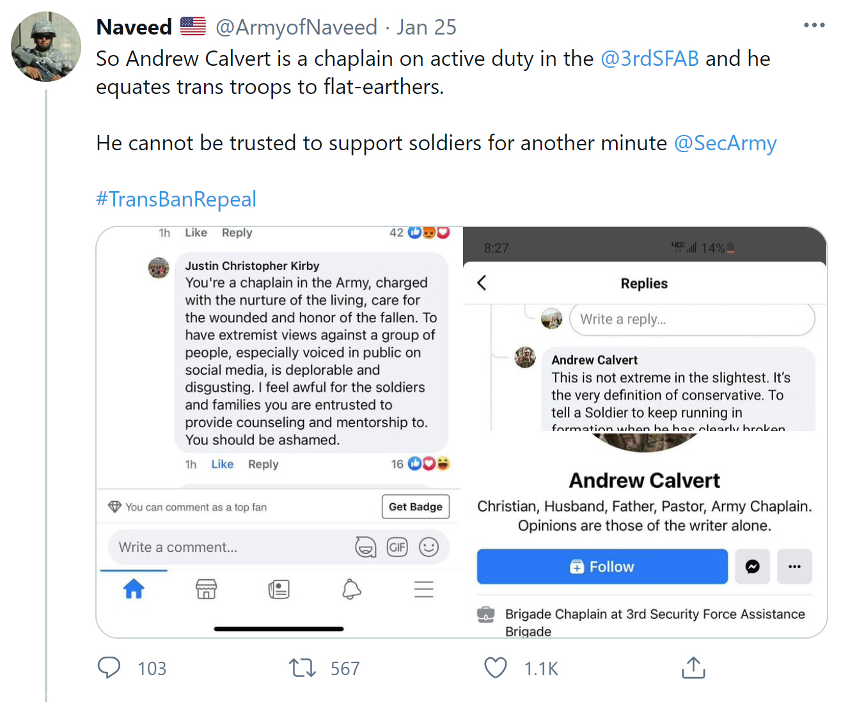The width and height of the screenshot is (841, 702).
Task: Open the @SecArmy mention link
Action: click(x=725, y=143)
